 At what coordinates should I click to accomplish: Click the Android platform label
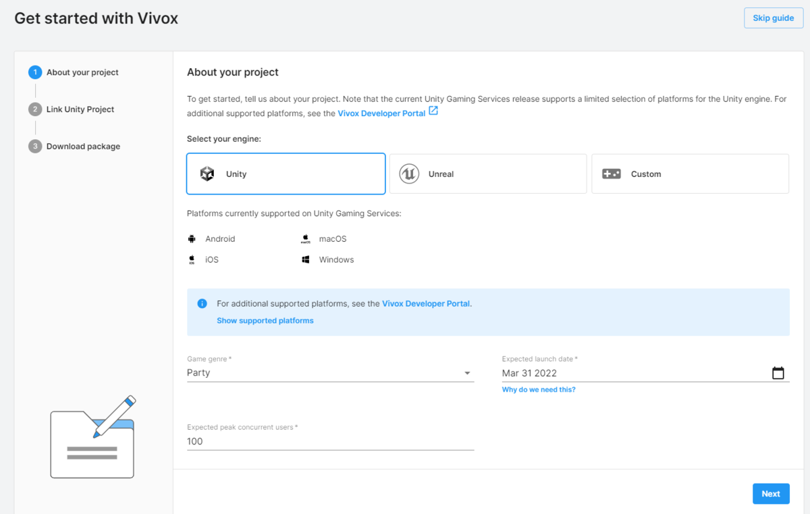coord(220,239)
